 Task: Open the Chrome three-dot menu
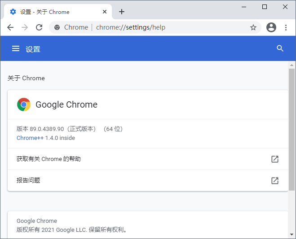tap(286, 27)
